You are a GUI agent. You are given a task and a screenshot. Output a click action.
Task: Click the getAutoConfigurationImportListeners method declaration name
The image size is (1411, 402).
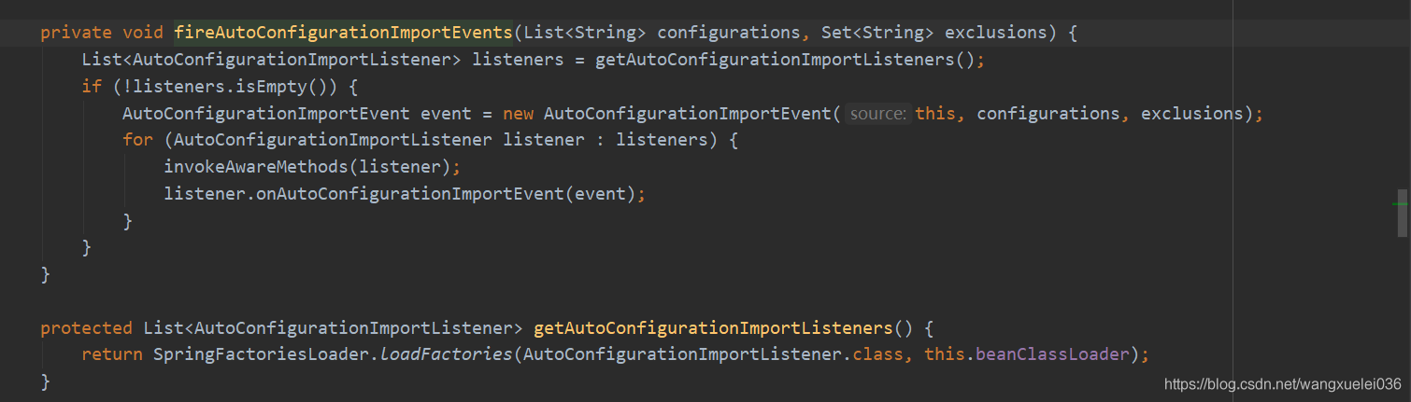click(713, 328)
